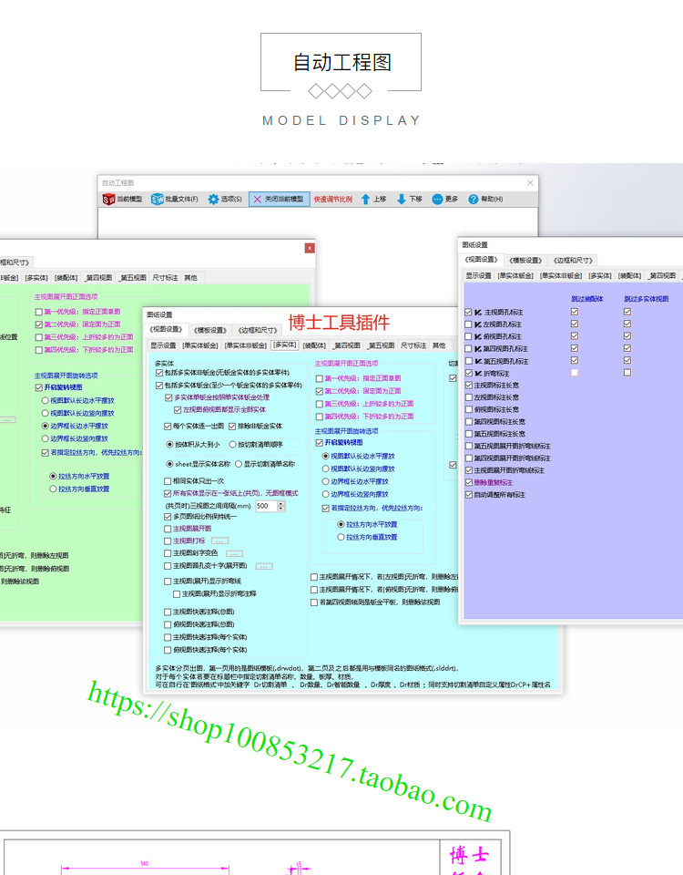683x875 pixels.
Task: Select 《模板设置》 tab in cyan dialog
Action: coord(210,330)
